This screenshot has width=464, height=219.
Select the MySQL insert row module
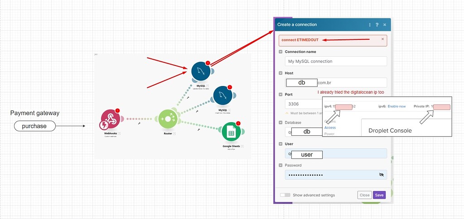[x=222, y=95]
